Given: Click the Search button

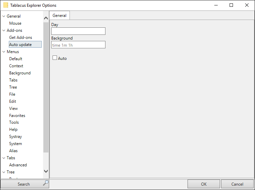Looking at the screenshot, I should 25,184.
